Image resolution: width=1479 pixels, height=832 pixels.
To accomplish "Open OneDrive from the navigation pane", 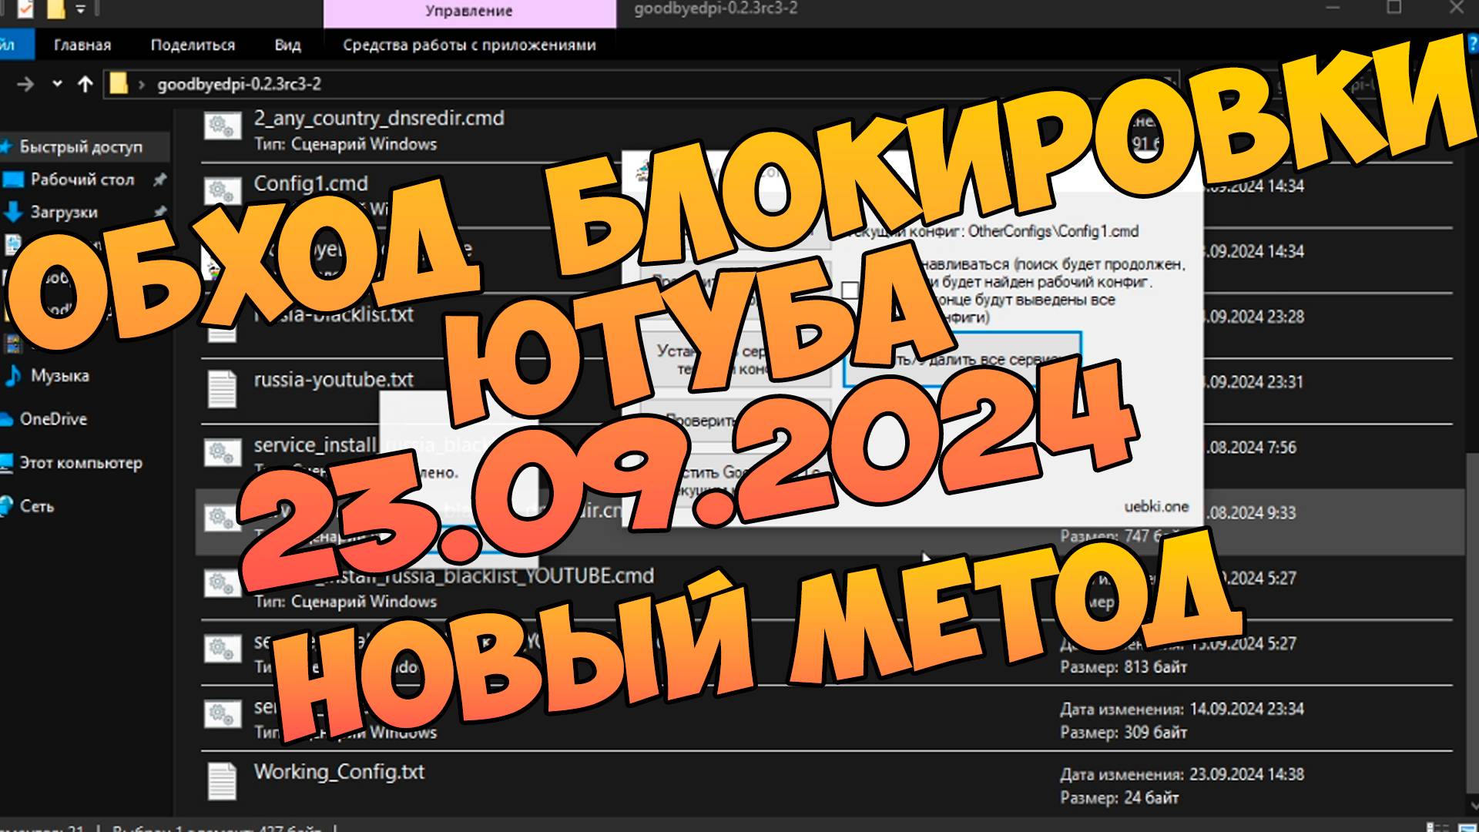I will point(52,419).
